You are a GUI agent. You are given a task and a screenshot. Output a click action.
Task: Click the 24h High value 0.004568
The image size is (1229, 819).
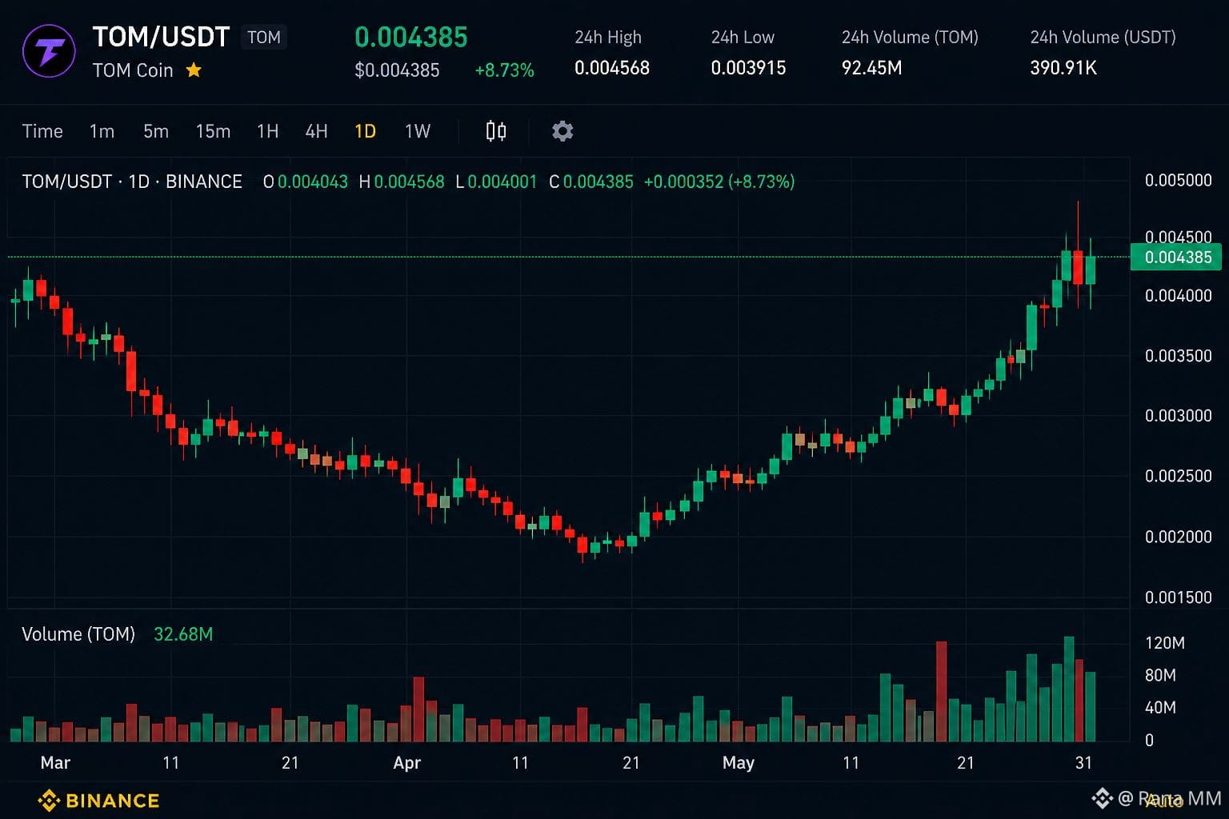(x=612, y=68)
